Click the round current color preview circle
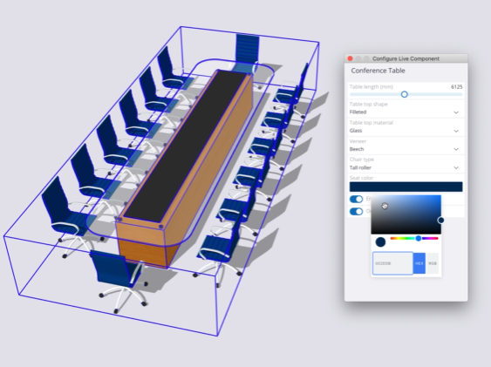The image size is (491, 367). point(380,241)
